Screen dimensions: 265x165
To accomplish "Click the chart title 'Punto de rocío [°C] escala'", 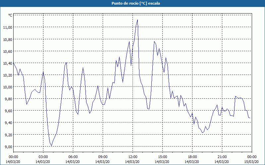I will [136, 3].
